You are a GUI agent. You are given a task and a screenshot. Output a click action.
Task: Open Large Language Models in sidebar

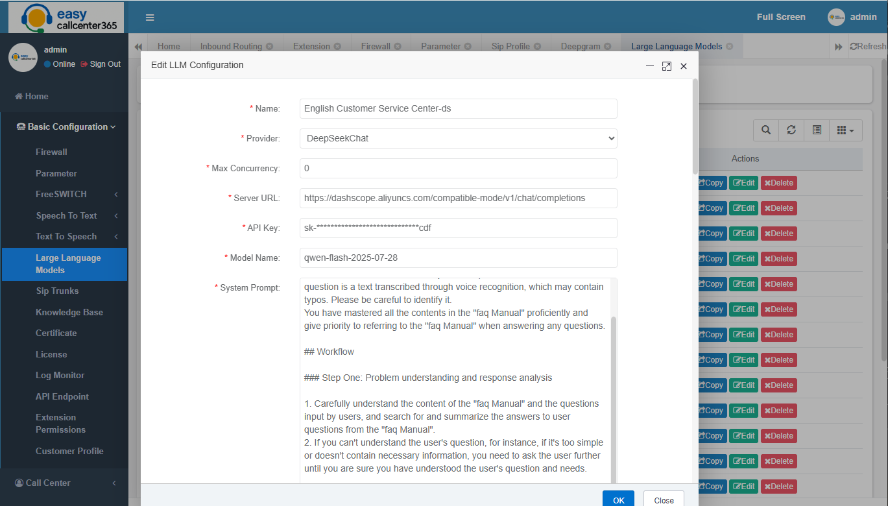coord(64,264)
